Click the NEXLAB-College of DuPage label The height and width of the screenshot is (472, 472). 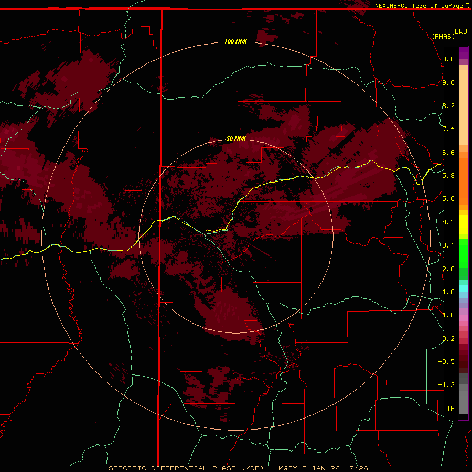click(419, 6)
